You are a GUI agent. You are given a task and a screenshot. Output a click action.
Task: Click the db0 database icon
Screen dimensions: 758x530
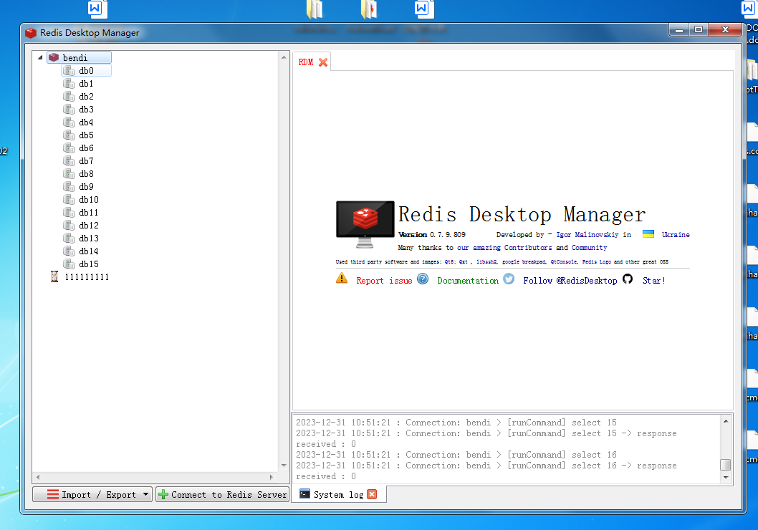coord(69,70)
